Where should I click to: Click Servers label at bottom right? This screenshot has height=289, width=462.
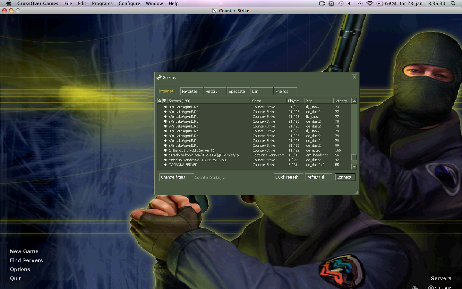[x=441, y=278]
